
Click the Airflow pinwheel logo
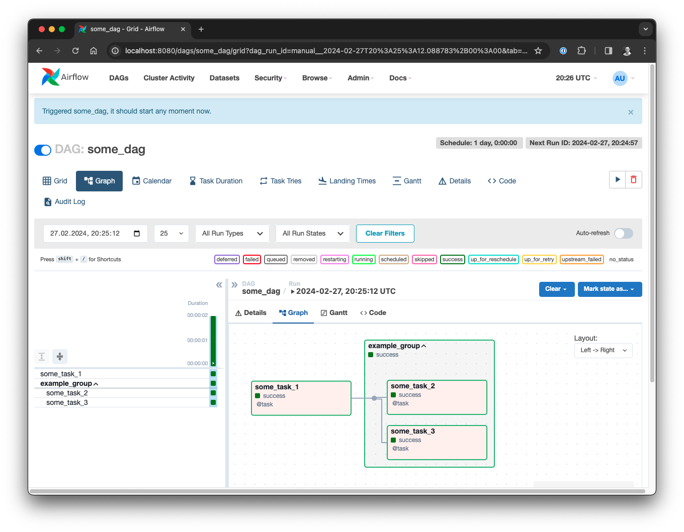coord(51,77)
